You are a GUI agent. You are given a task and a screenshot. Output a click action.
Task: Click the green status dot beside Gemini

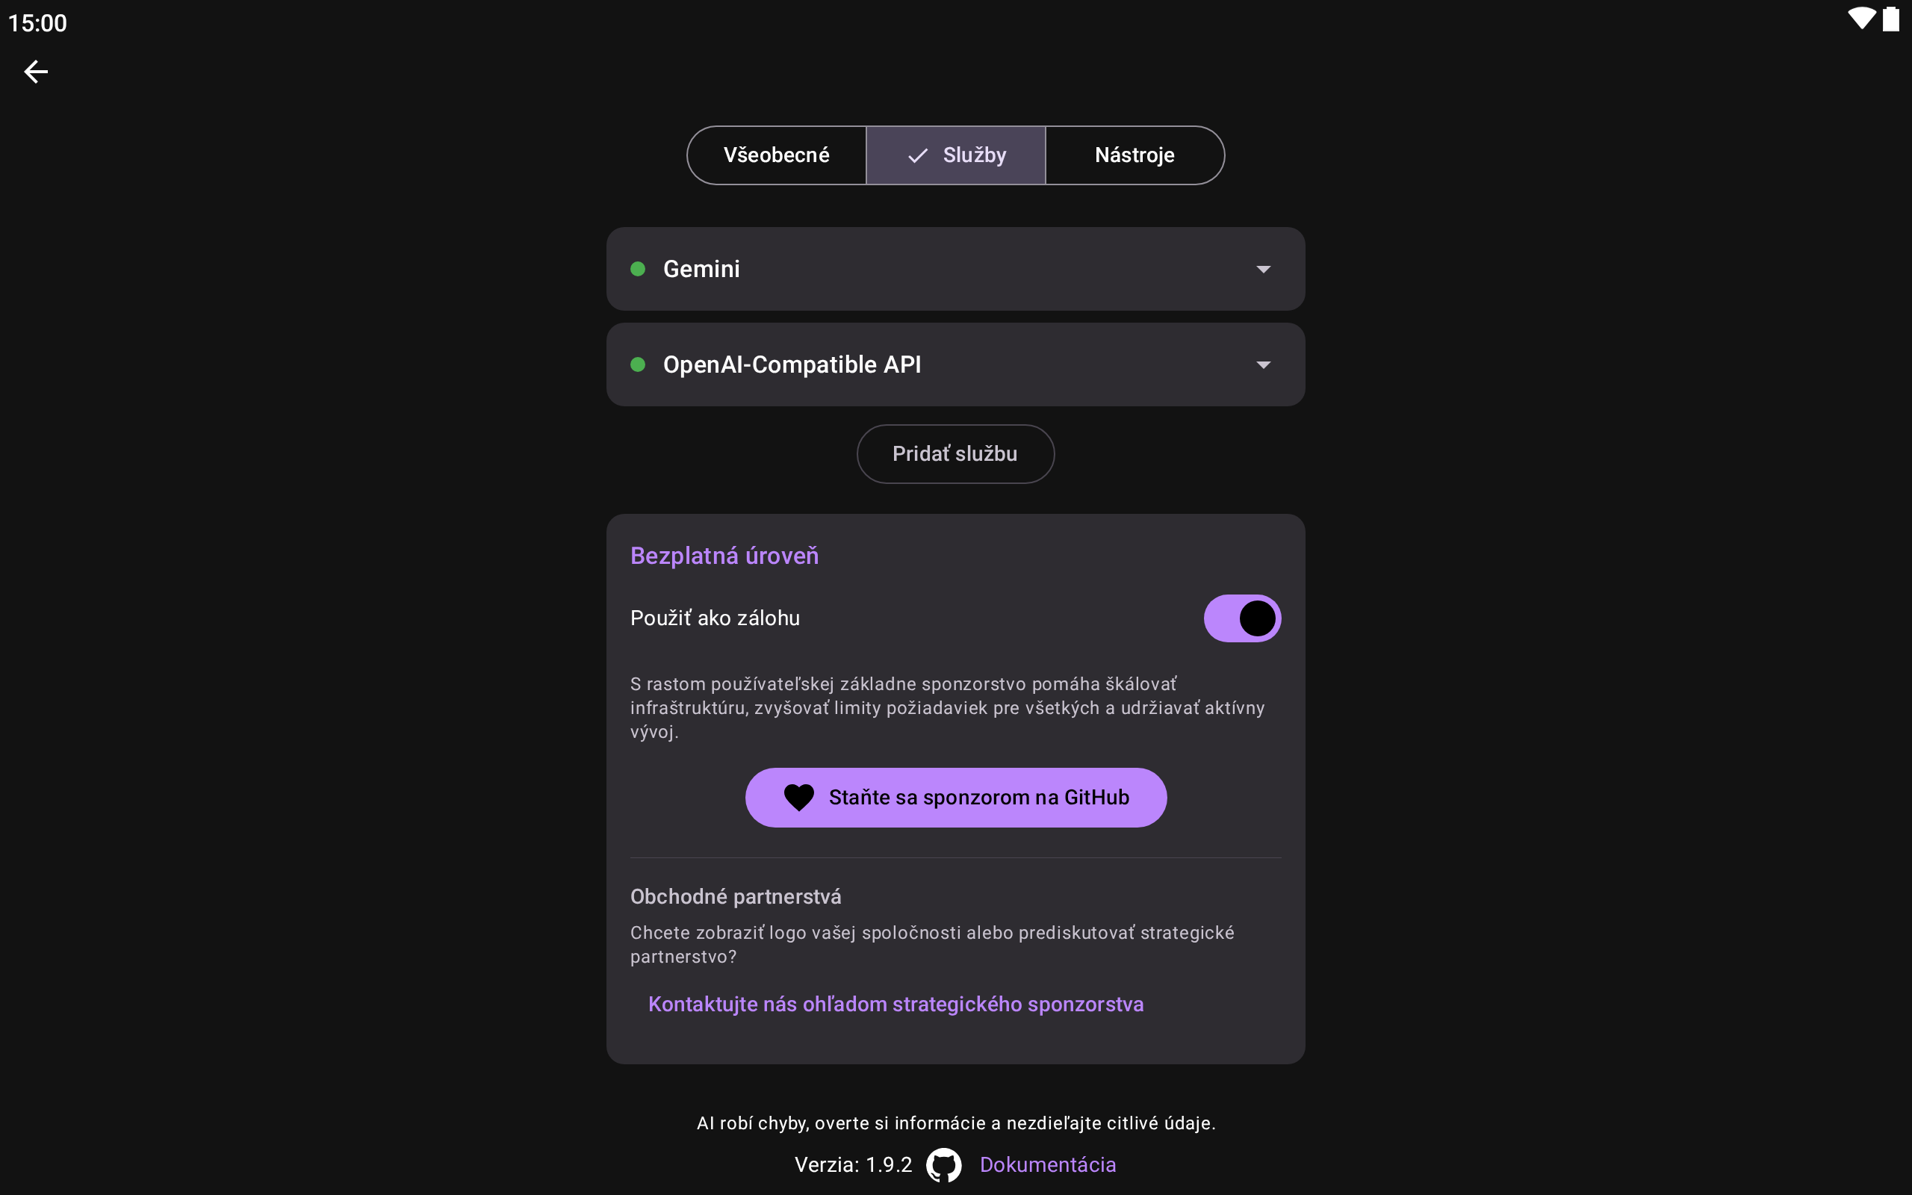click(638, 270)
